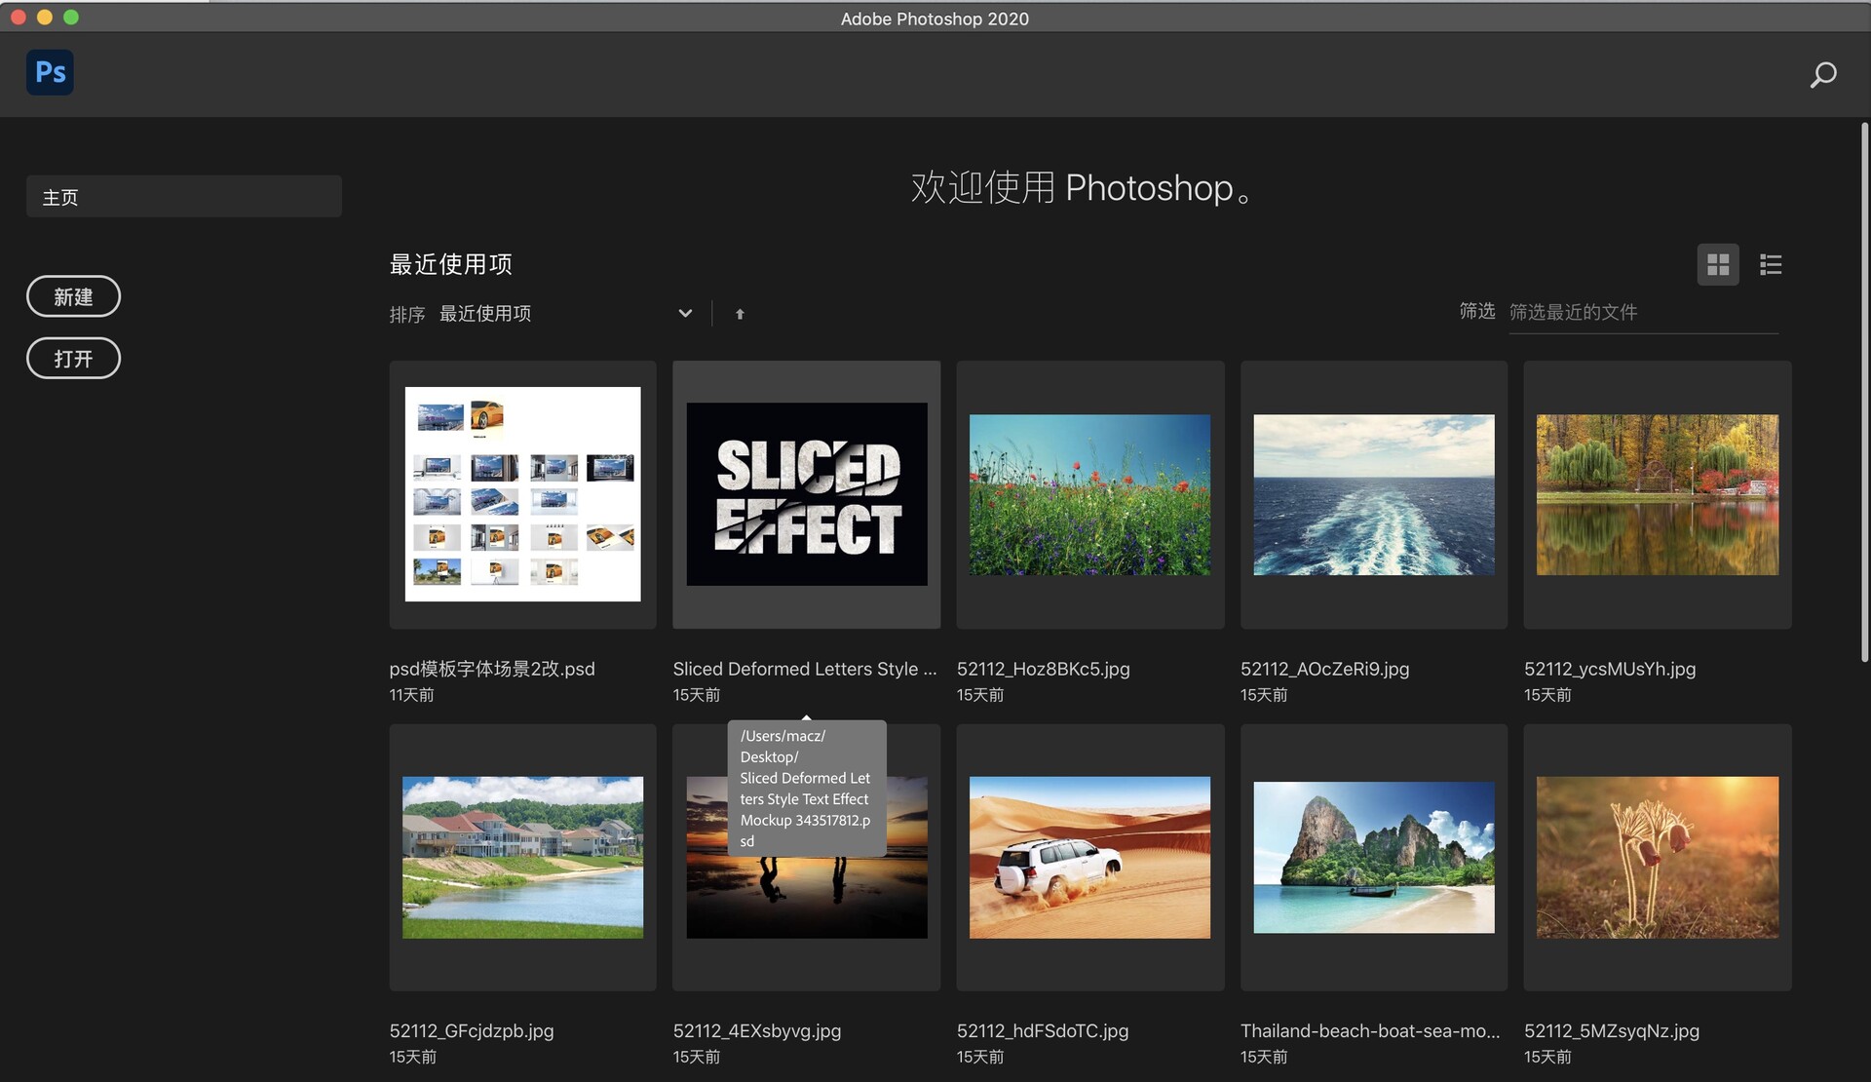
Task: Select the 主页 tab in sidebar
Action: click(x=184, y=197)
